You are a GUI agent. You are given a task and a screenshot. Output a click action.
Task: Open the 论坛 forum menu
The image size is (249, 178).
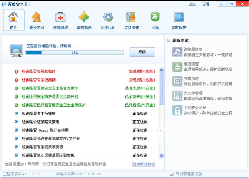[192, 4]
